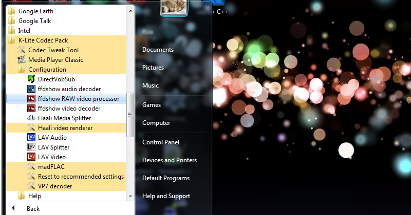Open VP7 decoder tools icon
The height and width of the screenshot is (215, 411).
31,186
